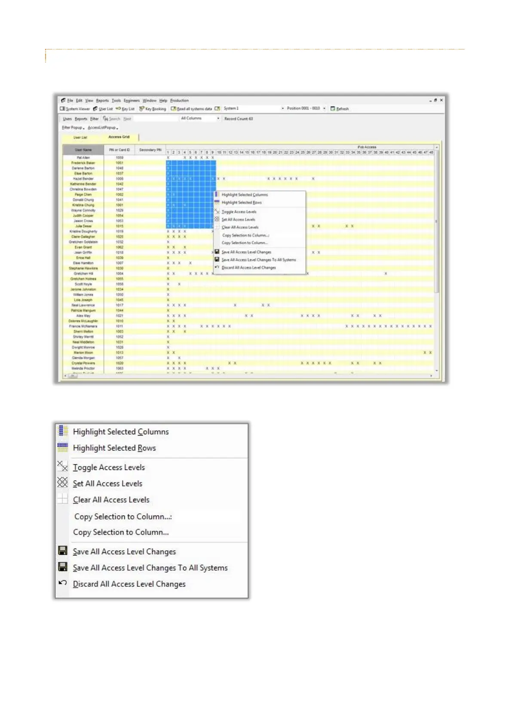Click the Read all systems data button
512x724 pixels.
coord(192,109)
